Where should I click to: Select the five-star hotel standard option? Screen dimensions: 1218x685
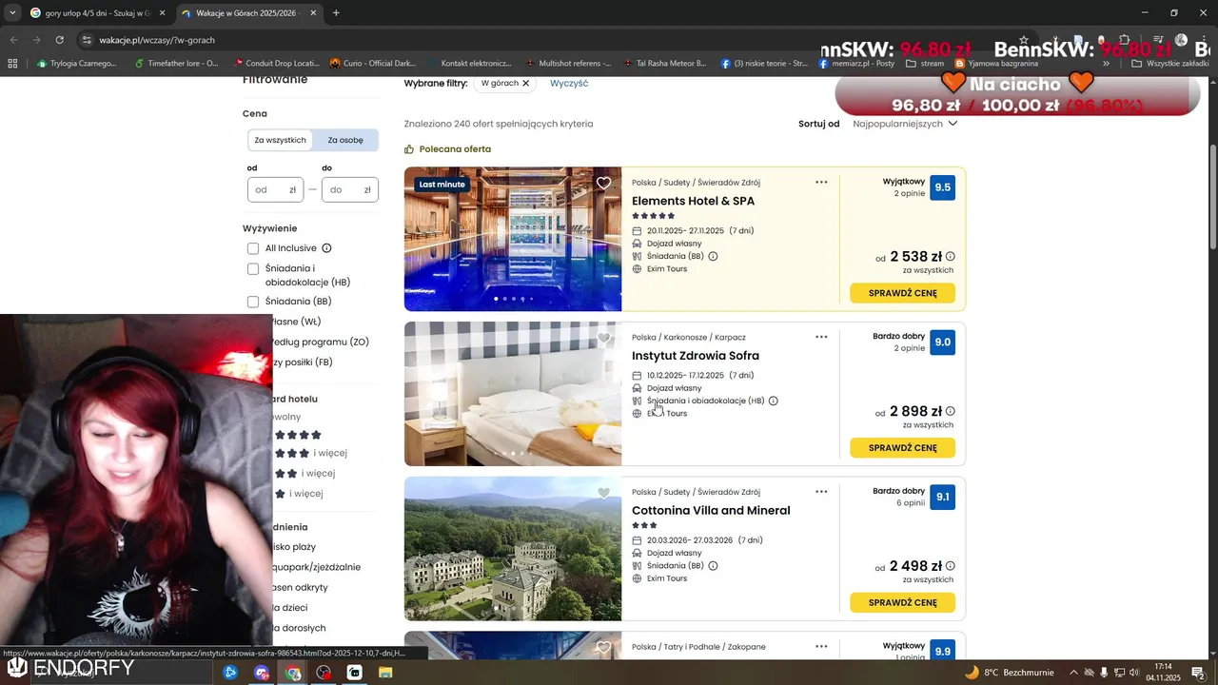click(x=298, y=435)
